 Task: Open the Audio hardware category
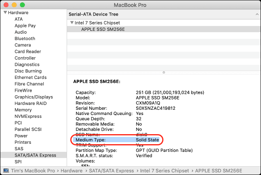tap(20, 32)
